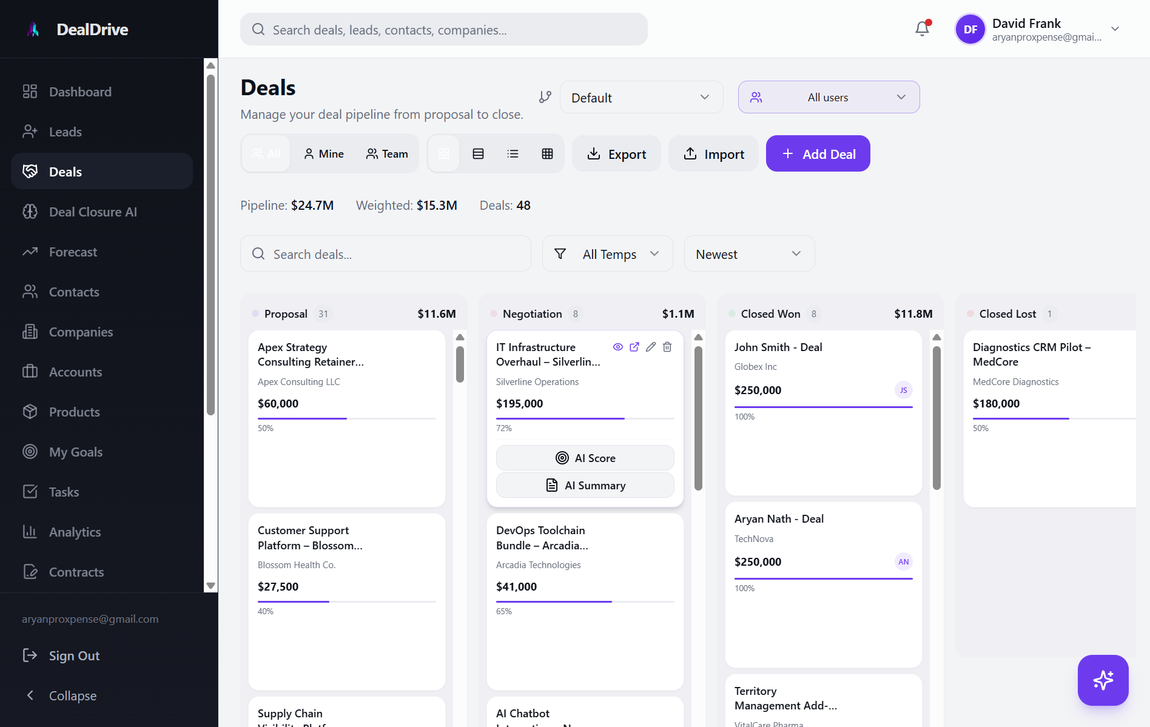Open Accounts section

click(x=102, y=372)
